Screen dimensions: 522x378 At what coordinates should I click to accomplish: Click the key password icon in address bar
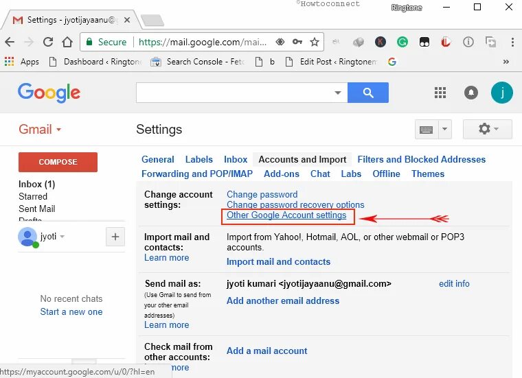point(297,42)
